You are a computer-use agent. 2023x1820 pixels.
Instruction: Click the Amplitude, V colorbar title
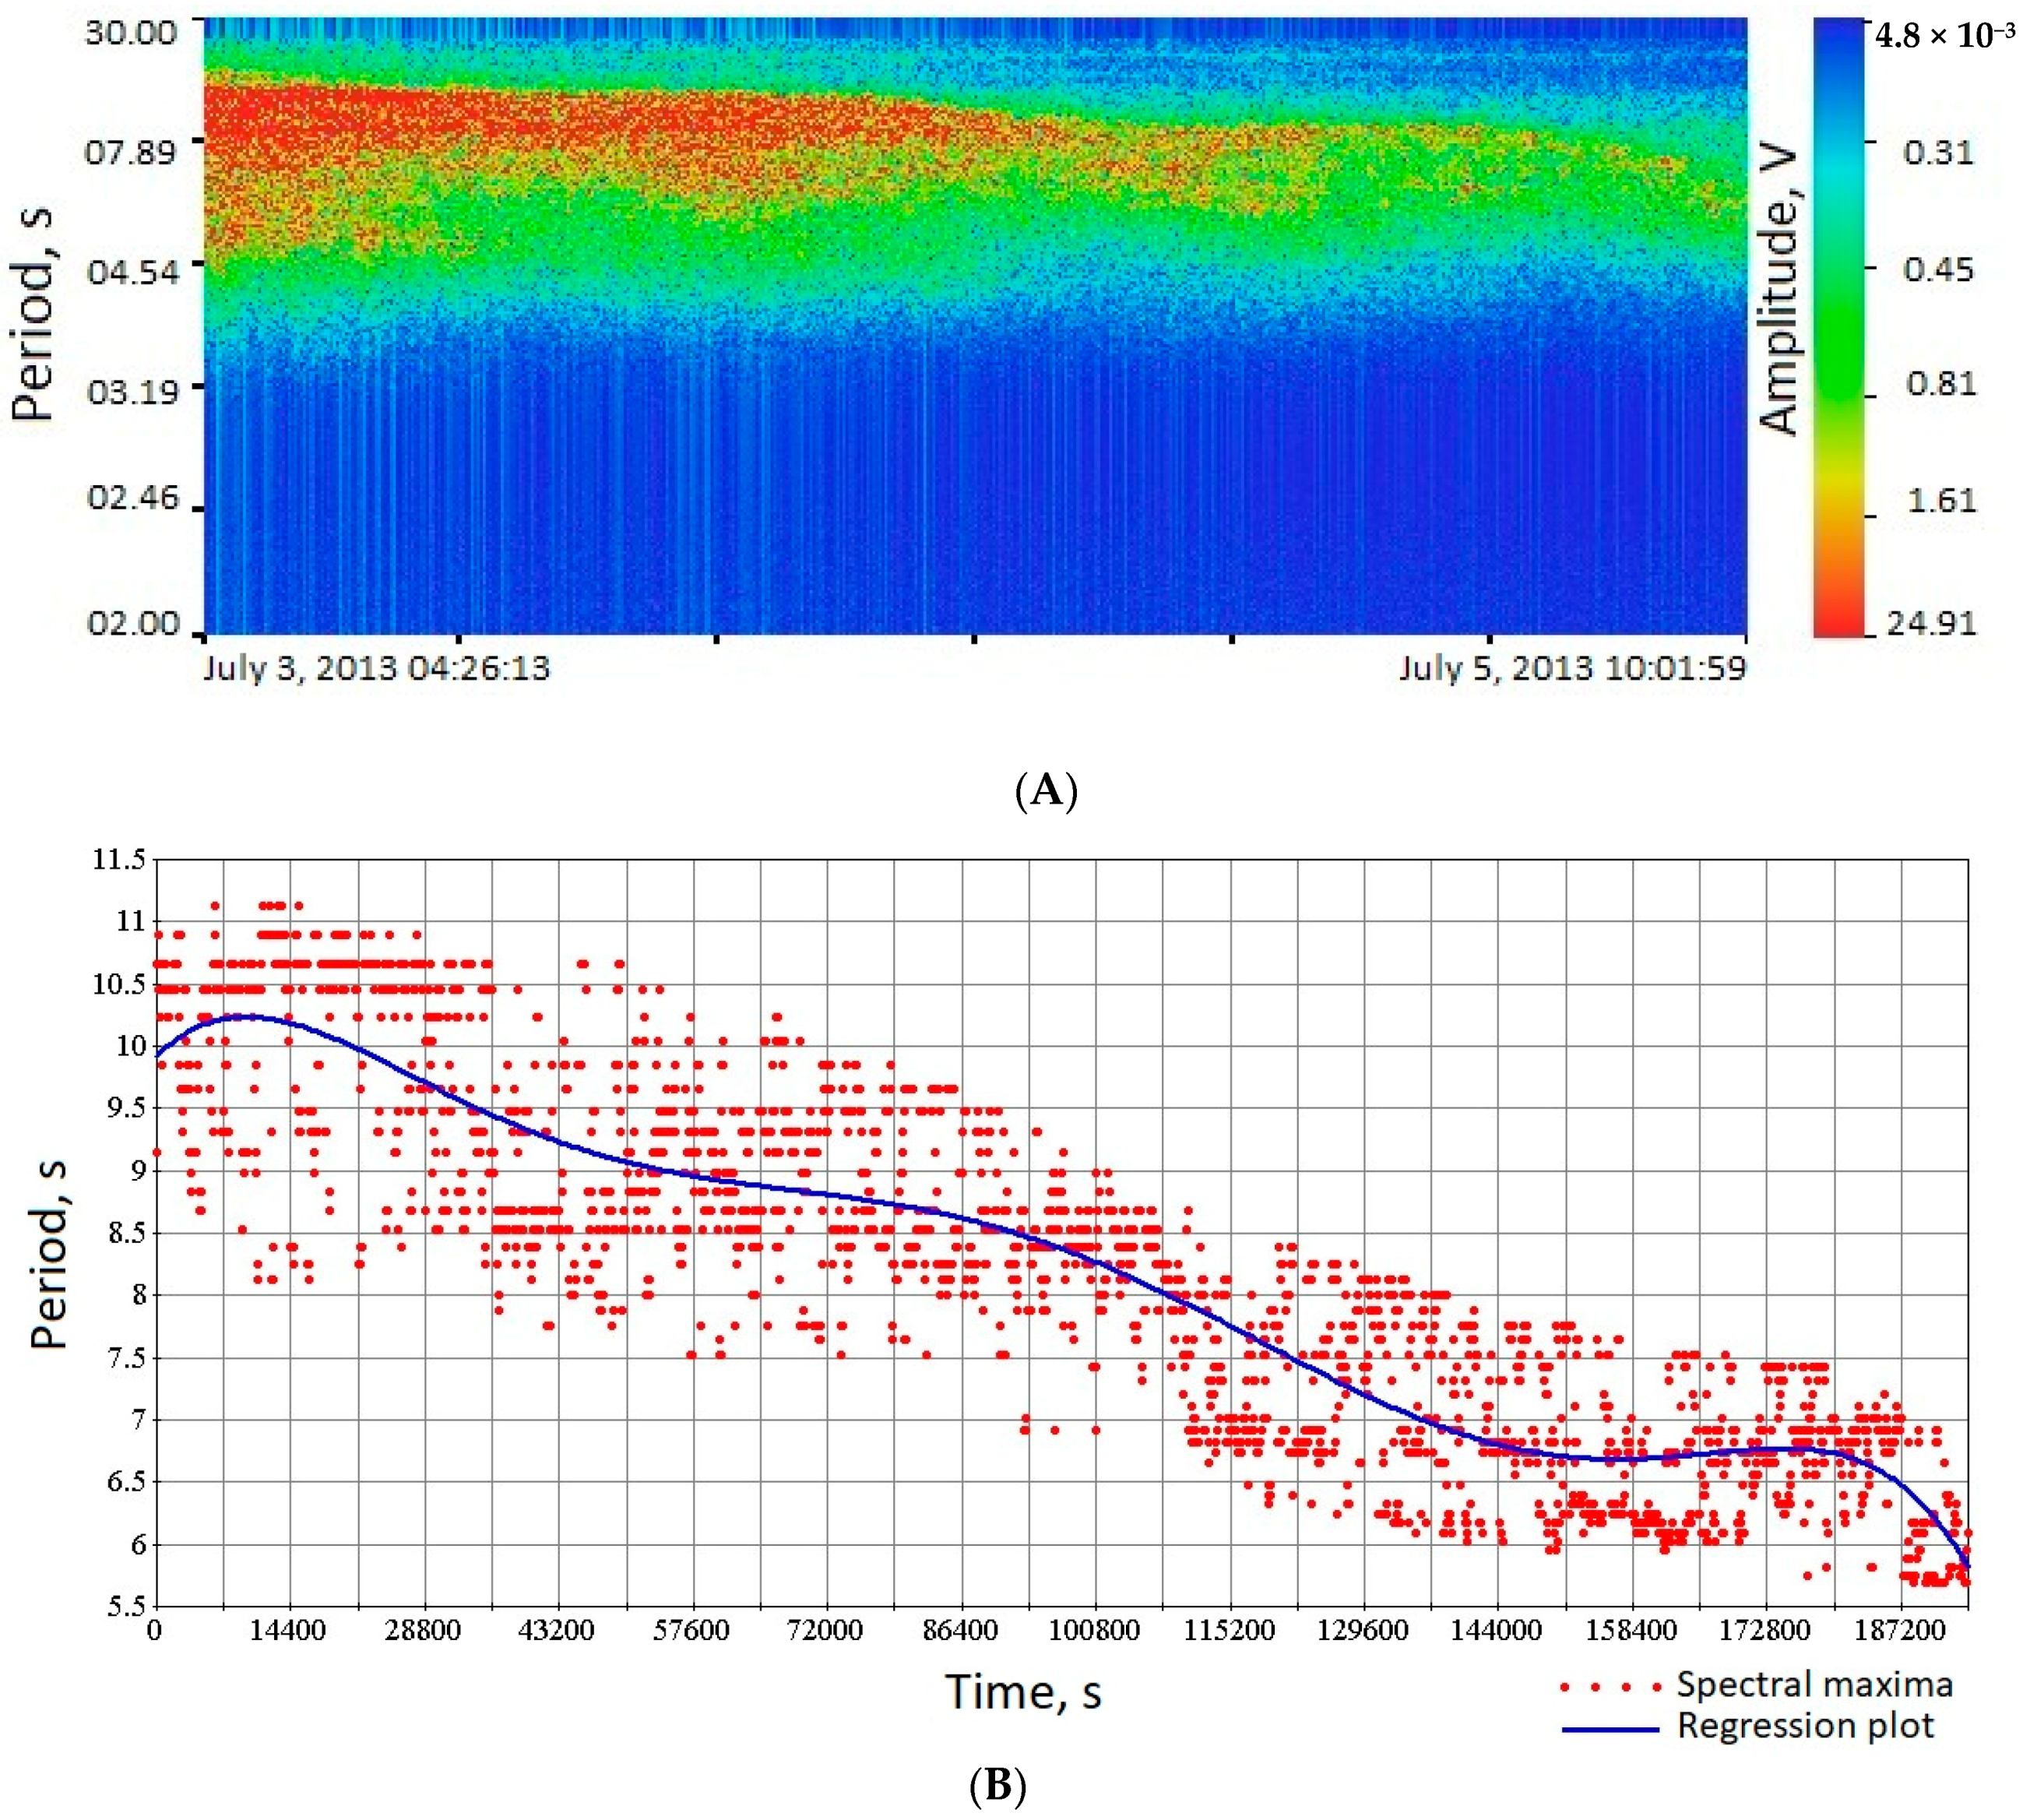[1779, 293]
